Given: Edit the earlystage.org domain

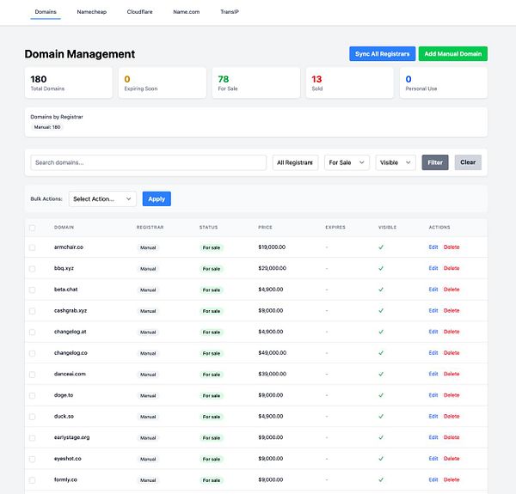Looking at the screenshot, I should pyautogui.click(x=433, y=437).
